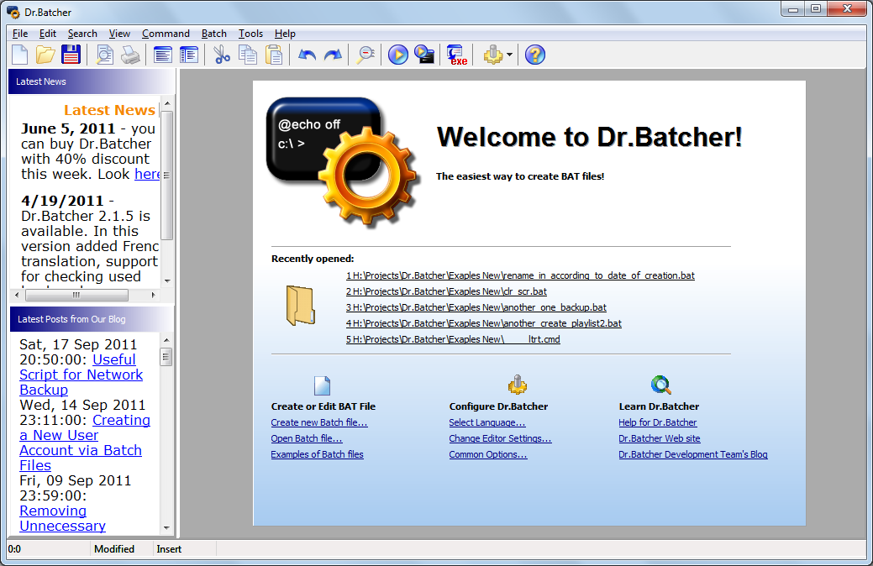Click the blog panel vertical scrollbar thumb

point(166,357)
